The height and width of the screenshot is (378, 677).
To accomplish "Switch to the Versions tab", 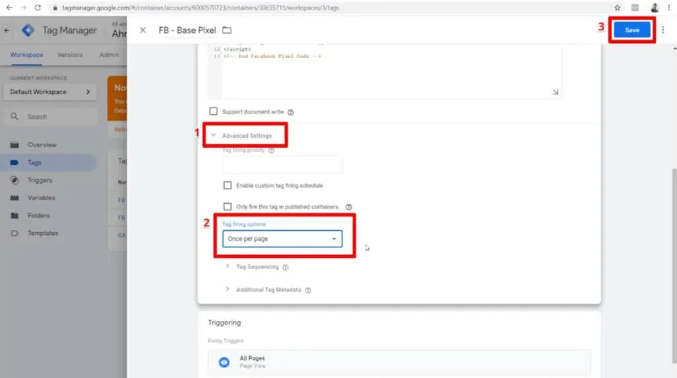I will [70, 55].
